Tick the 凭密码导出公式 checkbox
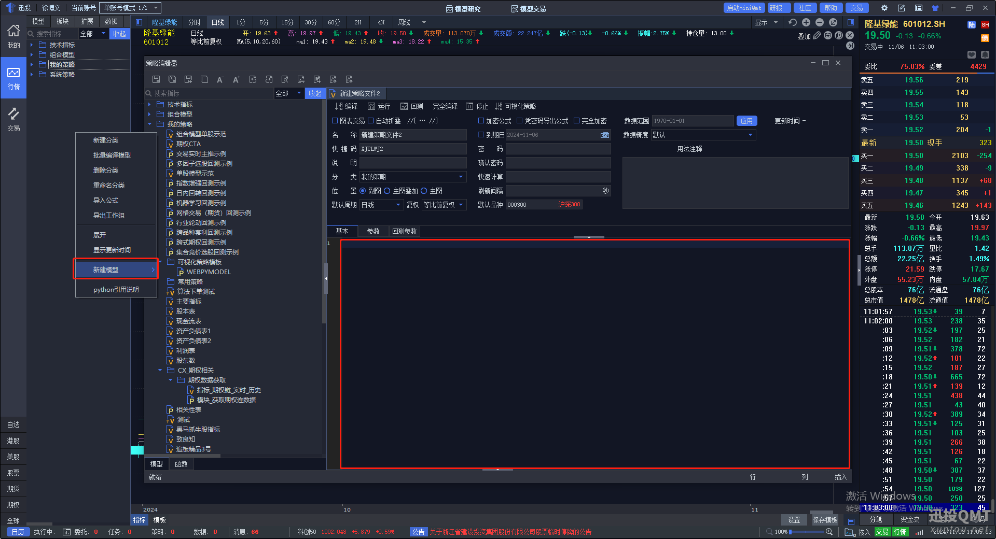 519,121
